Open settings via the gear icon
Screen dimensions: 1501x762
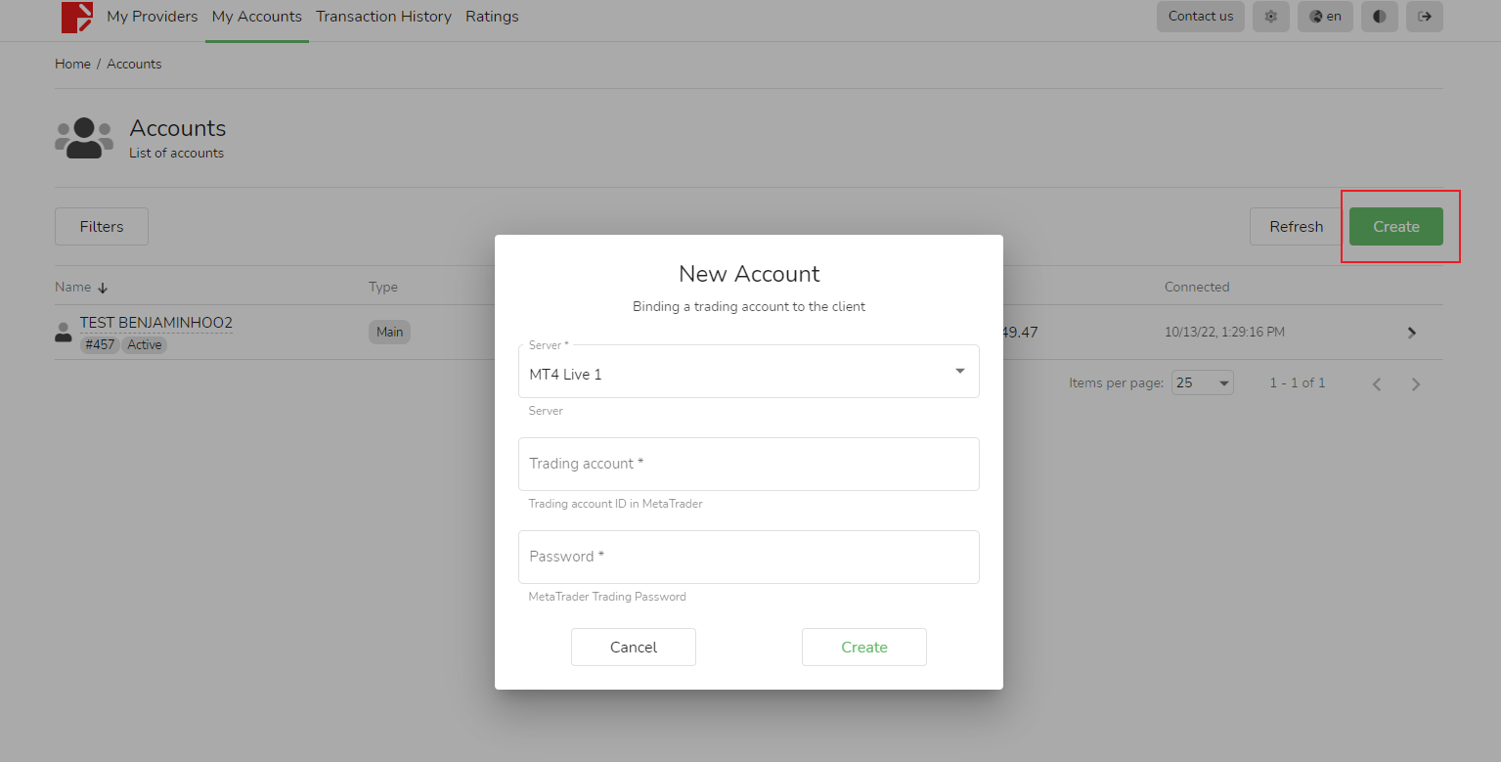(x=1270, y=17)
